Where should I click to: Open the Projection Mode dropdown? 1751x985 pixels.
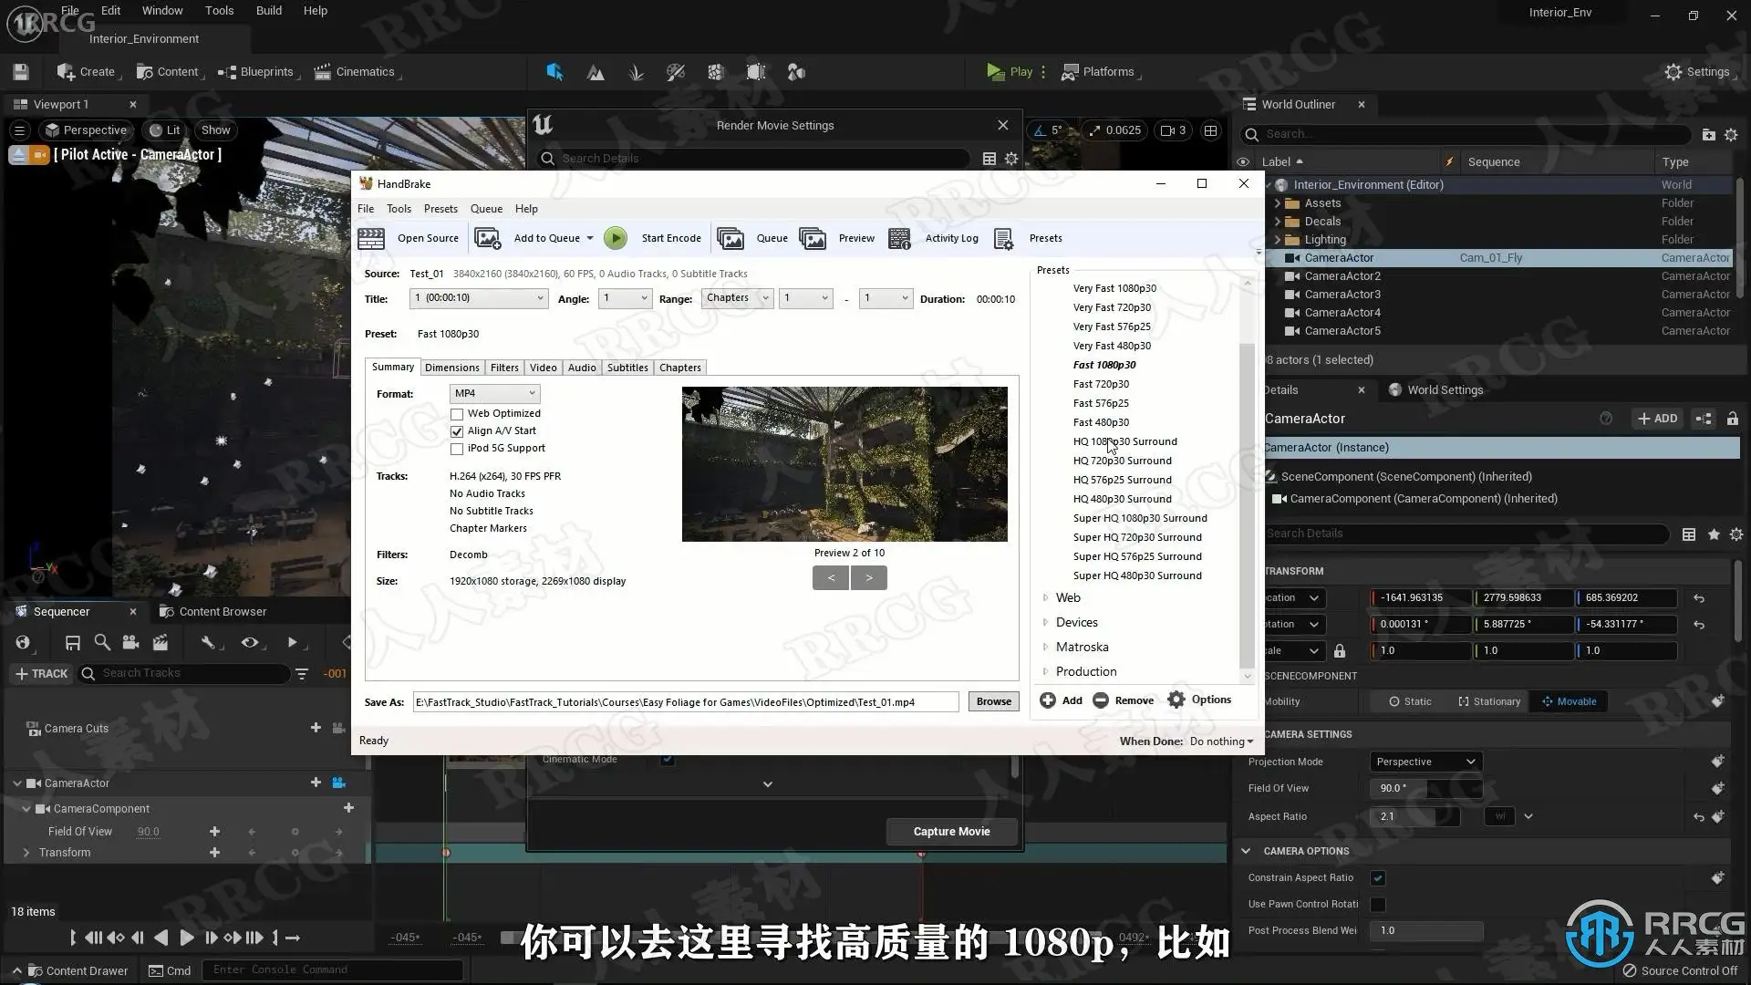(x=1425, y=762)
